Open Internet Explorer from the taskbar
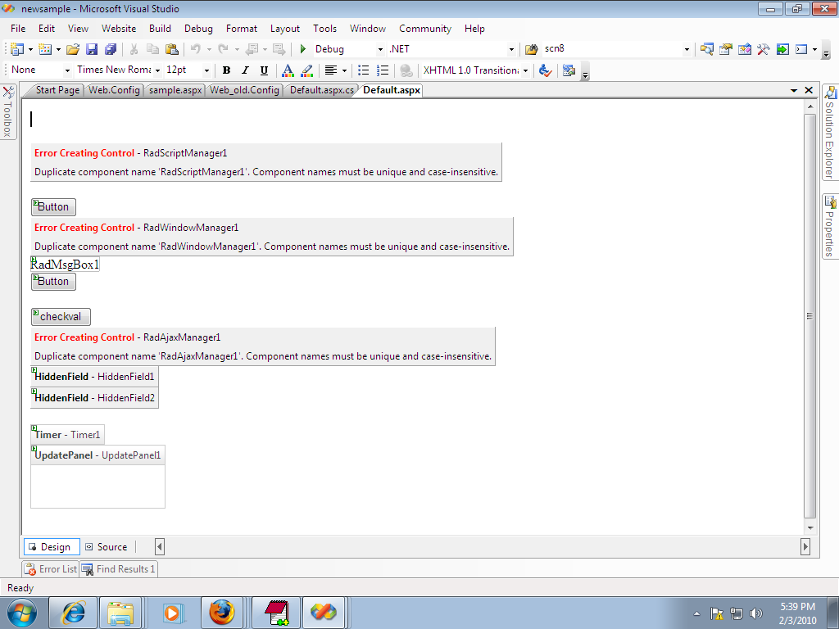Screen dimensions: 839x629 click(x=73, y=613)
